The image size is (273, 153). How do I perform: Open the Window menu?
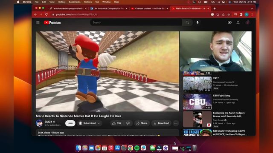(x=106, y=2)
